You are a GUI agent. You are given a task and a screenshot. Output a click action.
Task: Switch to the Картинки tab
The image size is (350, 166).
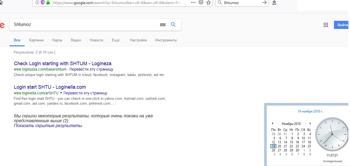coord(36,40)
